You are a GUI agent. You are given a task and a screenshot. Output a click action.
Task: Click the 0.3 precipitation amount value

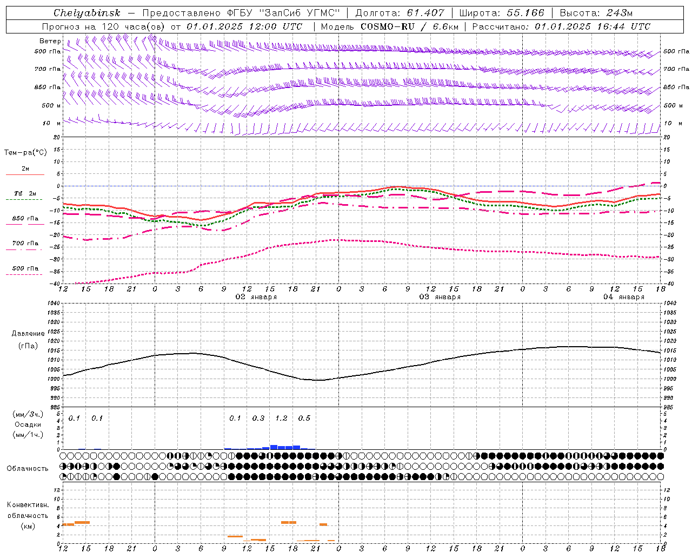(258, 418)
